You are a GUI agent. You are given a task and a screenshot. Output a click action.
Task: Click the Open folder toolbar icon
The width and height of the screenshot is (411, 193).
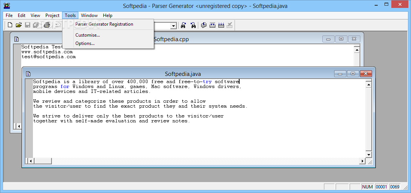[19, 25]
